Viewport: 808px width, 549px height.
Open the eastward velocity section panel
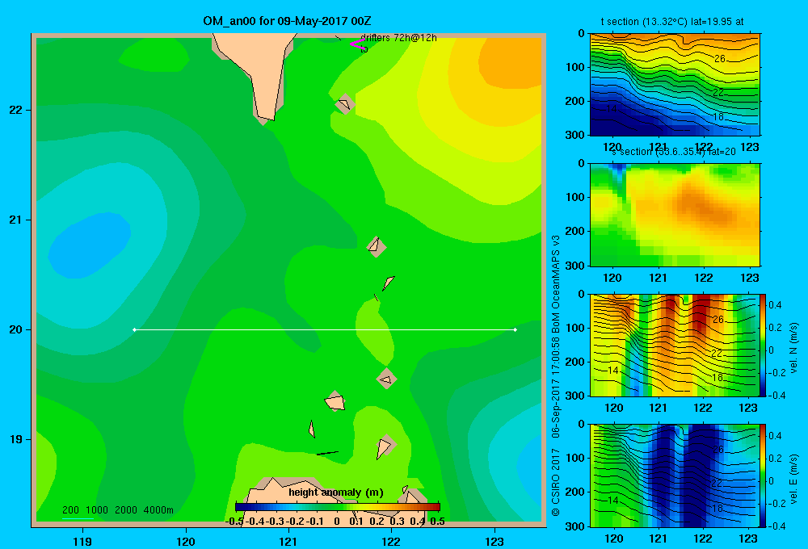pos(675,476)
